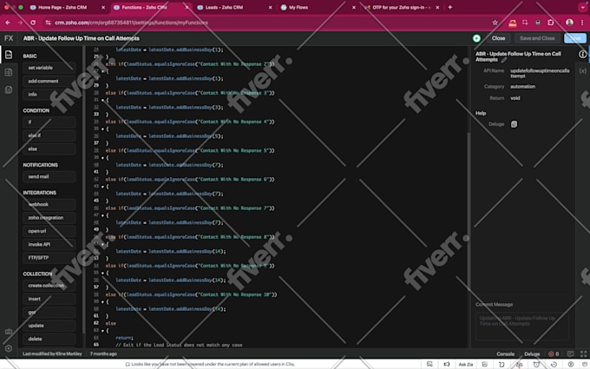Select the 'invoke API' block
Viewport: 590px width, 369px height.
point(49,244)
